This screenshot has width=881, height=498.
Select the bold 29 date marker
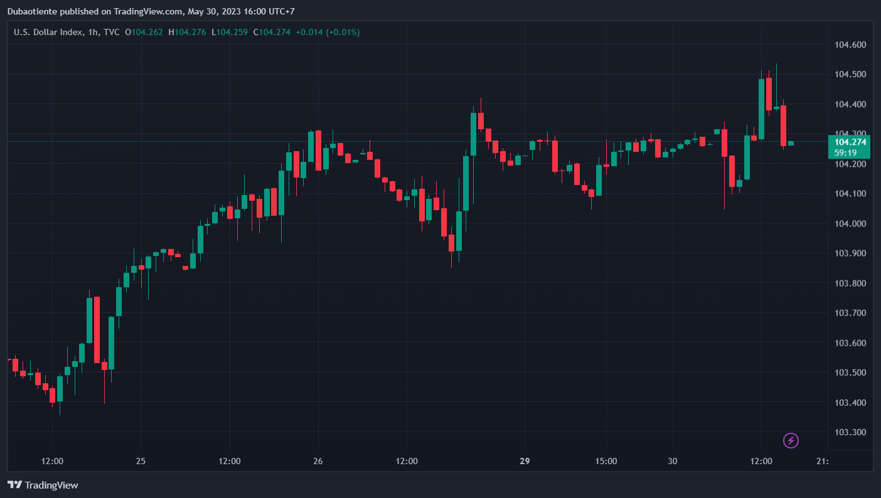[x=525, y=462]
